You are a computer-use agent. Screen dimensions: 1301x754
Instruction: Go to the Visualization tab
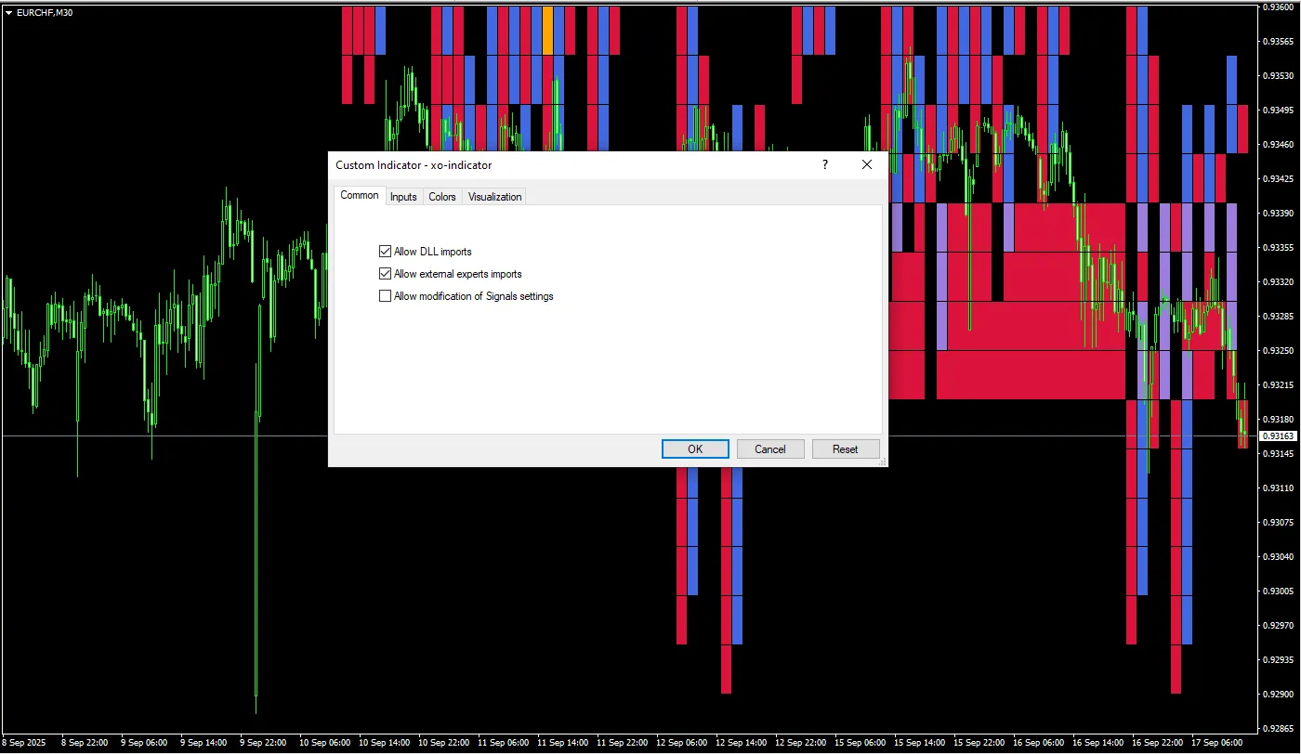click(494, 197)
